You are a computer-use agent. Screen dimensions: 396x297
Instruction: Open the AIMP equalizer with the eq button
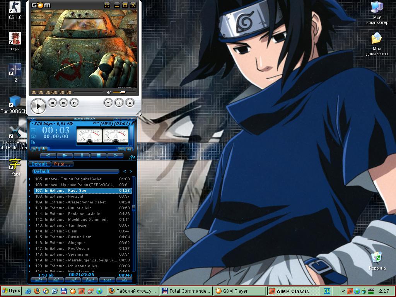click(x=129, y=149)
